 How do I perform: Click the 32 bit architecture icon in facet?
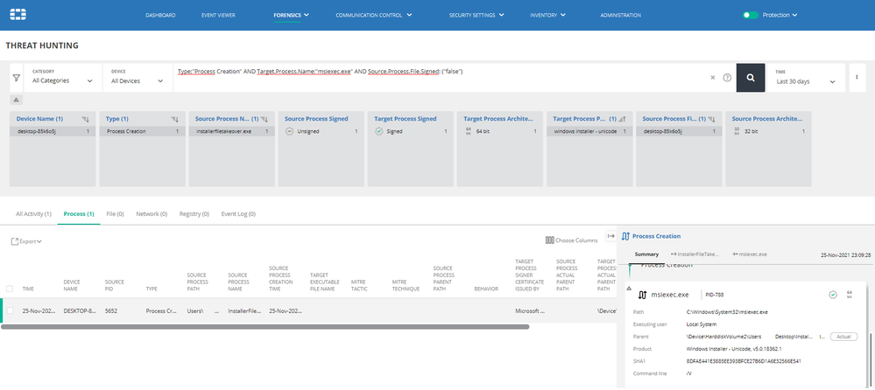(737, 131)
